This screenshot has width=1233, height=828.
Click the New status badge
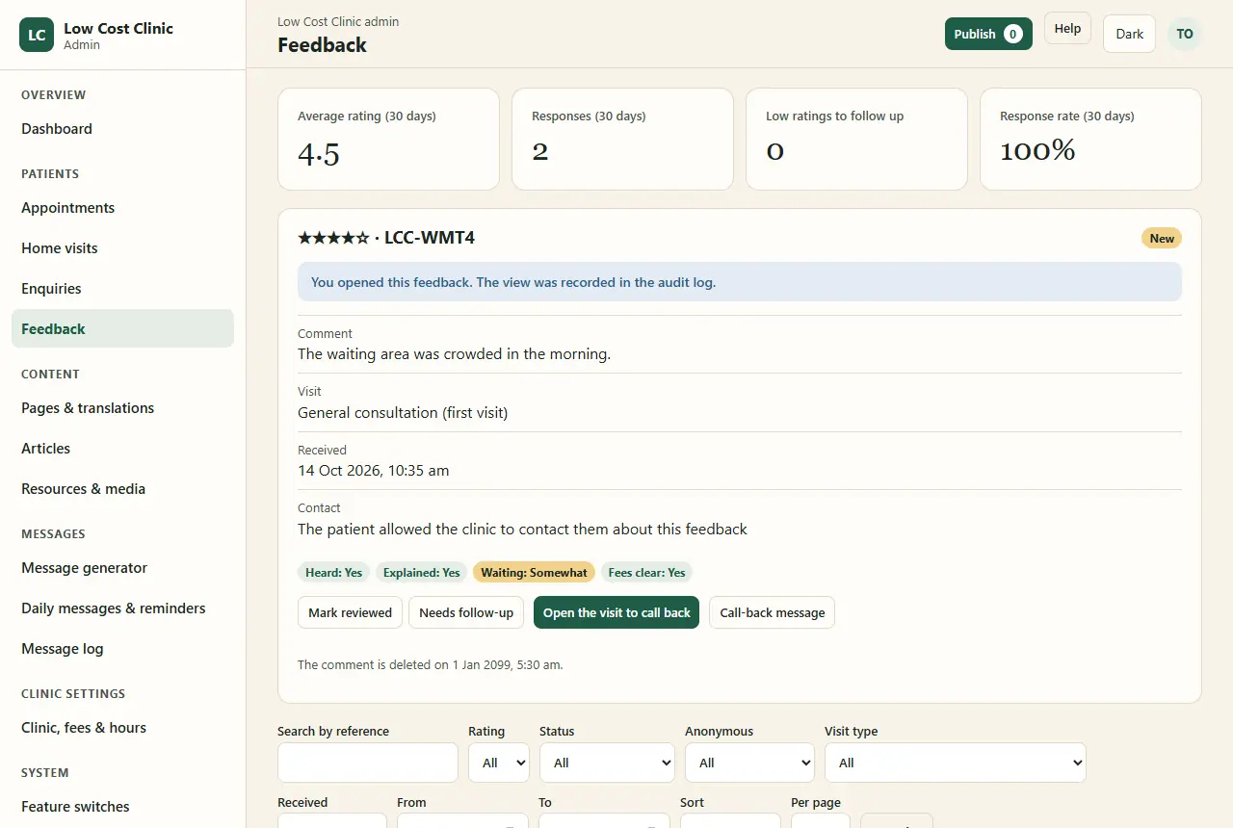click(x=1162, y=239)
